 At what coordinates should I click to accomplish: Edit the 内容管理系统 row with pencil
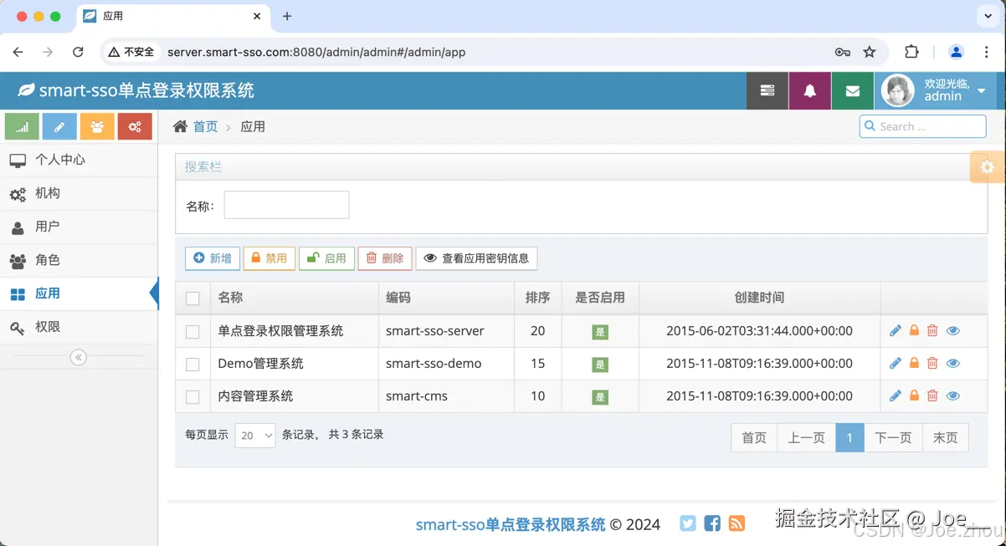(896, 395)
